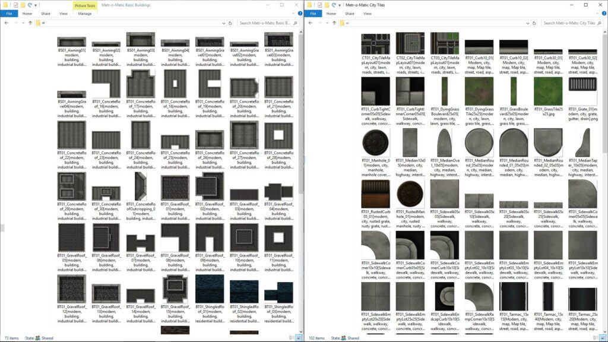Screen dimensions: 608x342
Task: Open the blue File menu in Basic Buildings
Action: click(x=9, y=13)
